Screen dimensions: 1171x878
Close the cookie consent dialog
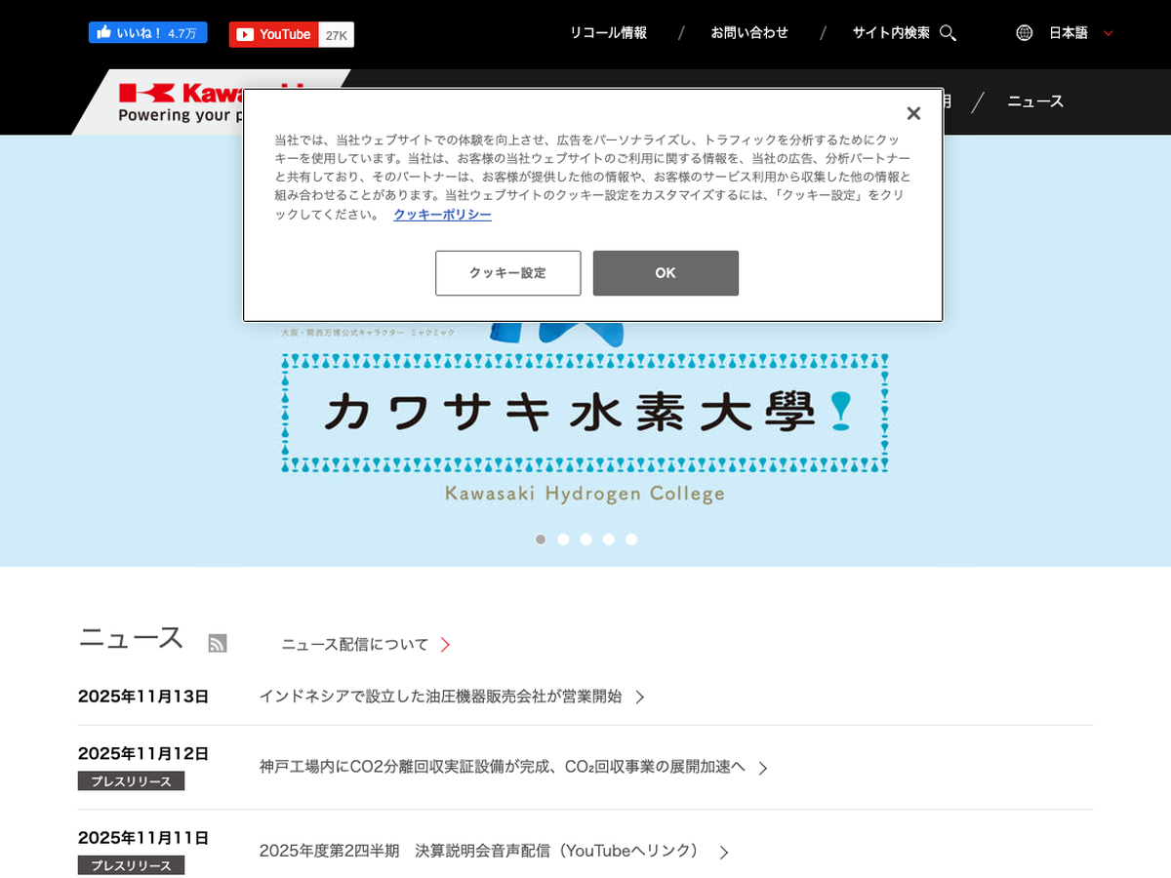click(x=913, y=114)
